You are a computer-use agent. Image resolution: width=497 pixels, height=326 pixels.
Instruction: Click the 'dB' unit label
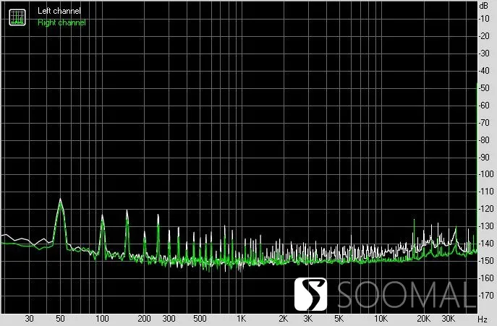[484, 6]
